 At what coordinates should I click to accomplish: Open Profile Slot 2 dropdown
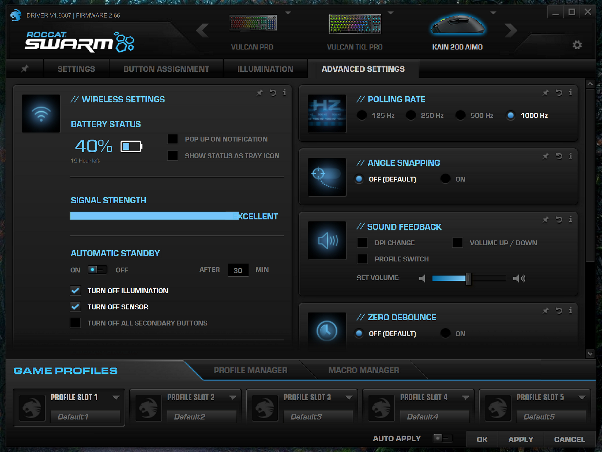point(233,397)
